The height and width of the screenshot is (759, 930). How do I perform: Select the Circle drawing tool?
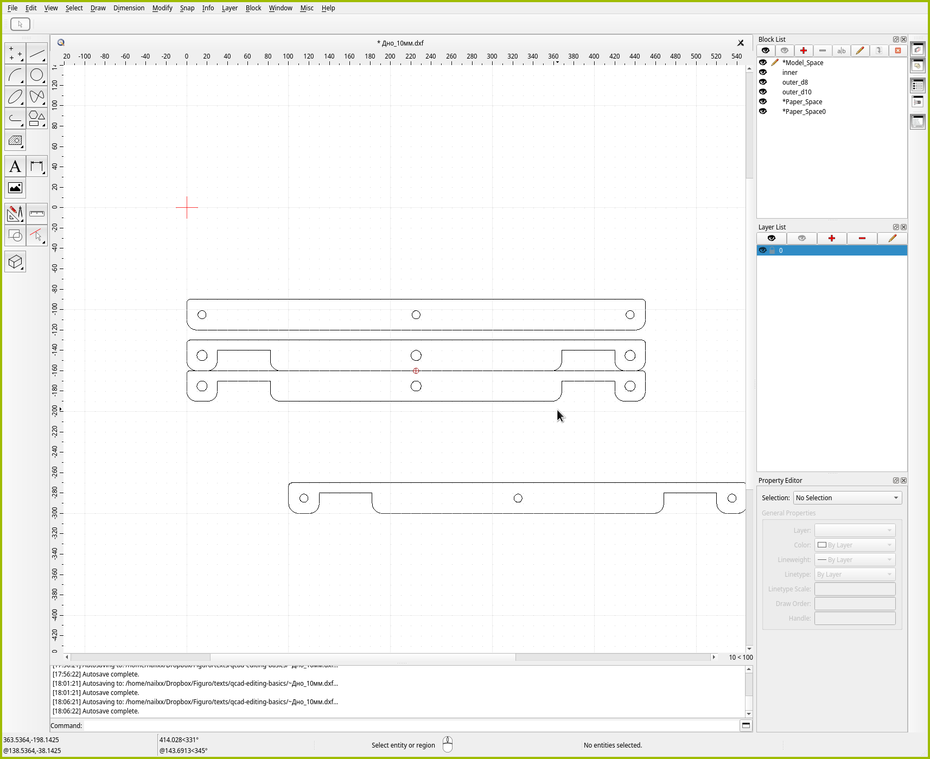(37, 75)
